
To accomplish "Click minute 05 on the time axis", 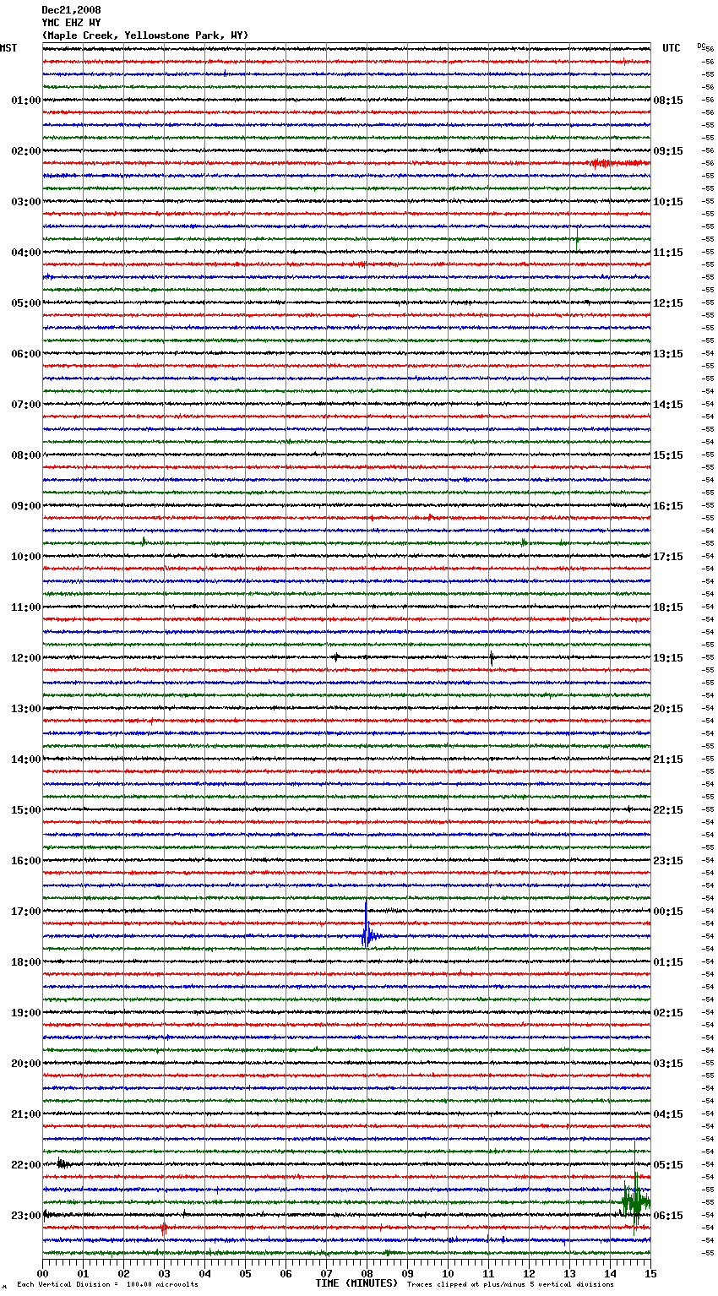I will [x=245, y=1273].
